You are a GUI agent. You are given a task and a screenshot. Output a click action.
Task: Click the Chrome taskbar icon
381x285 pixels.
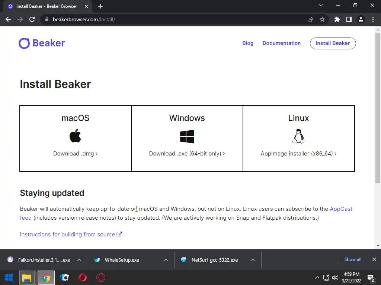(x=46, y=278)
